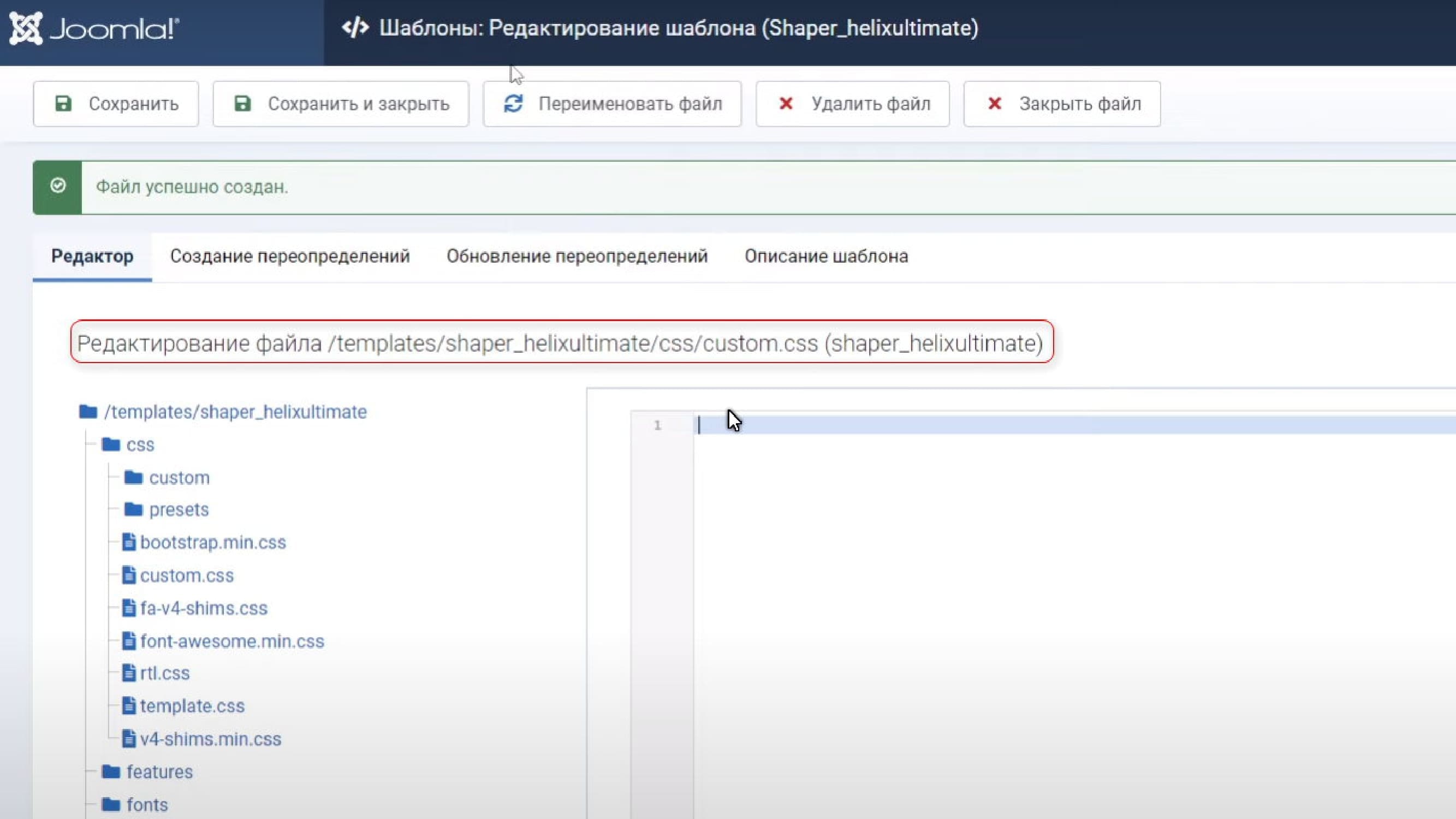Click the success checkmark icon in alert
This screenshot has width=1456, height=819.
(x=58, y=186)
